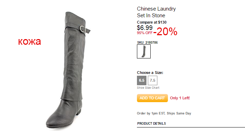Open the Shoe Size Chart link
This screenshot has height=131, width=245.
pyautogui.click(x=148, y=88)
